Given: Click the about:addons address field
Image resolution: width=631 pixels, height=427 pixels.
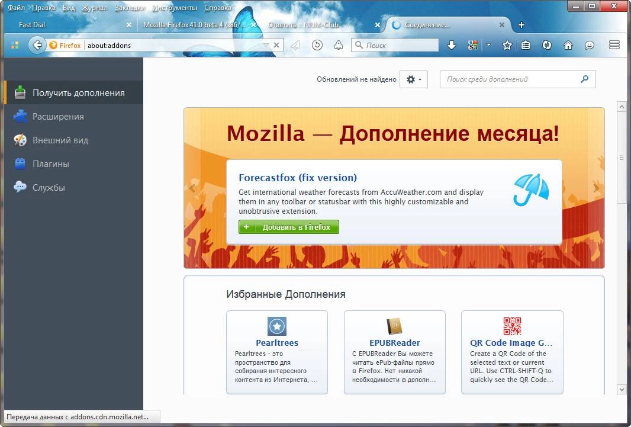Looking at the screenshot, I should [173, 46].
